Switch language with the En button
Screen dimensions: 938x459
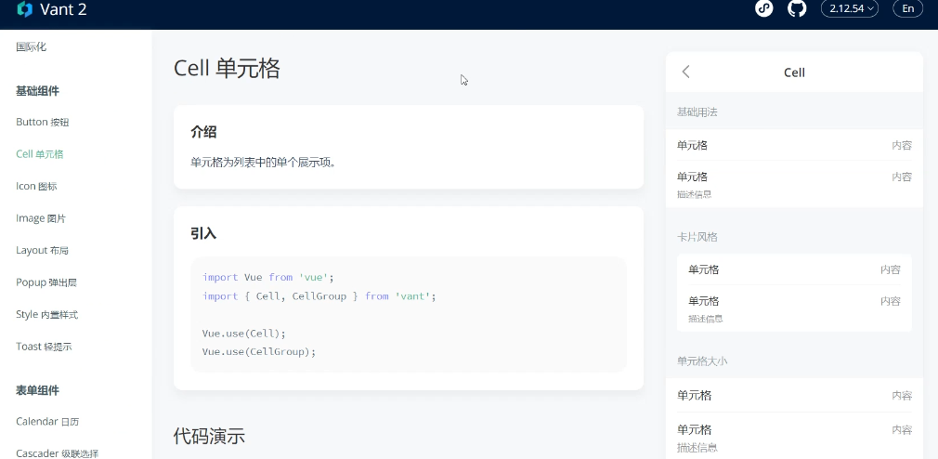[x=908, y=8]
